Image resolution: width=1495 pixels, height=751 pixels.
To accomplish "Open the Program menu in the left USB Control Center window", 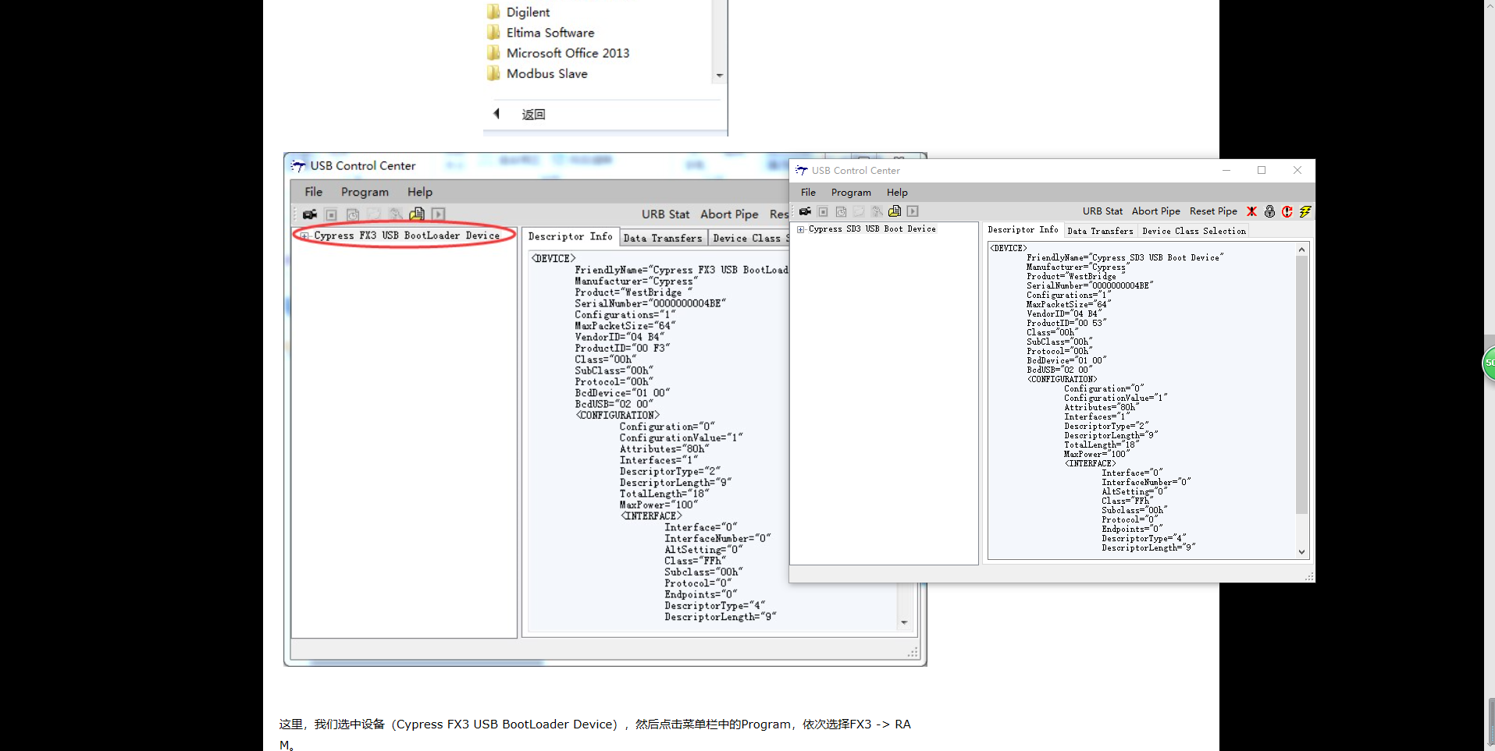I will point(365,191).
